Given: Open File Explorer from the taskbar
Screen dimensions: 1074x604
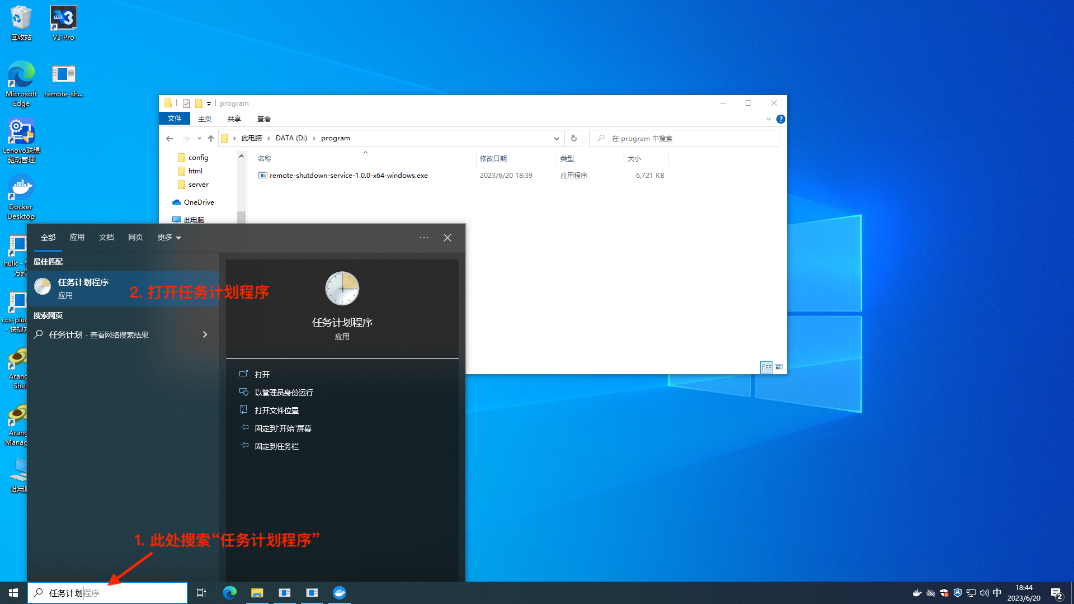Looking at the screenshot, I should 257,593.
